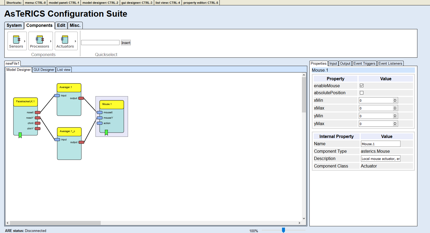
Task: Select the FacetrackerLK.1 component header
Action: [26, 102]
